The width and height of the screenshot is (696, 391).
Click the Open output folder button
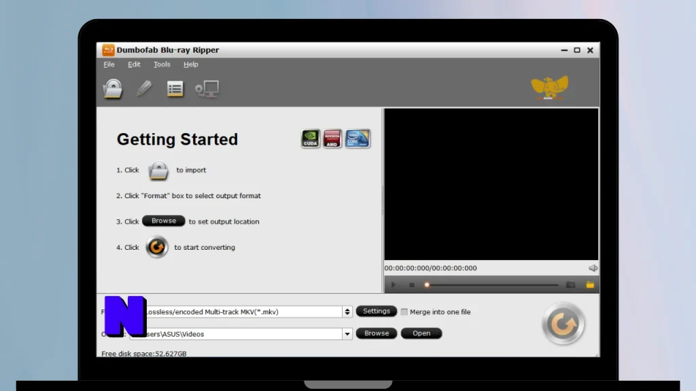click(421, 333)
